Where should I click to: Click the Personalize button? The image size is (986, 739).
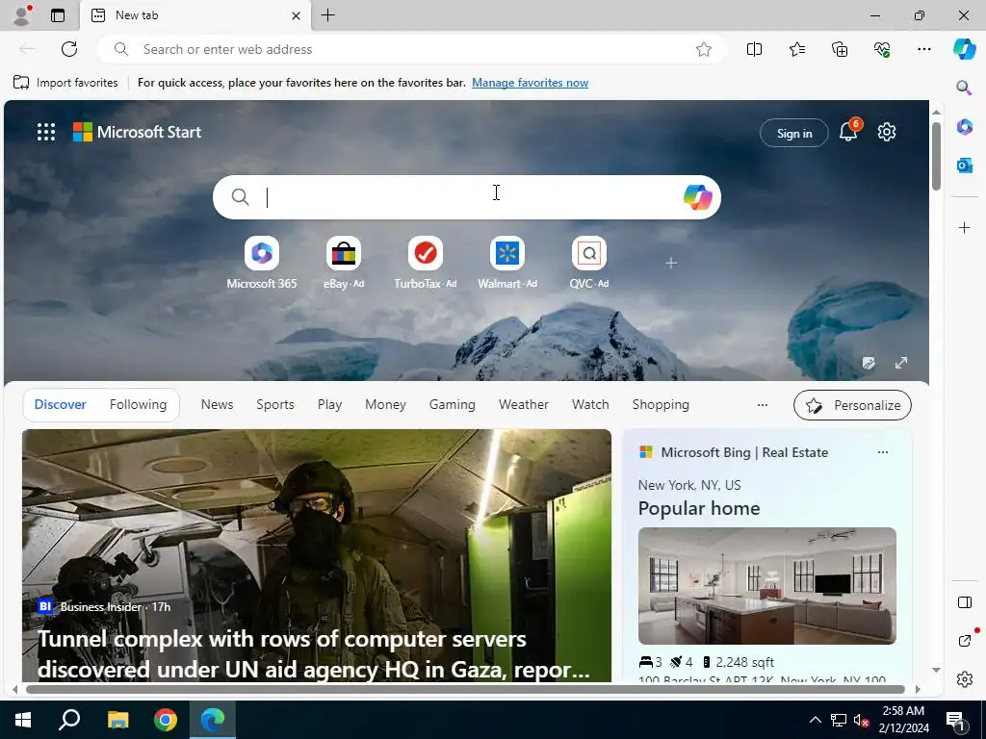pos(852,405)
